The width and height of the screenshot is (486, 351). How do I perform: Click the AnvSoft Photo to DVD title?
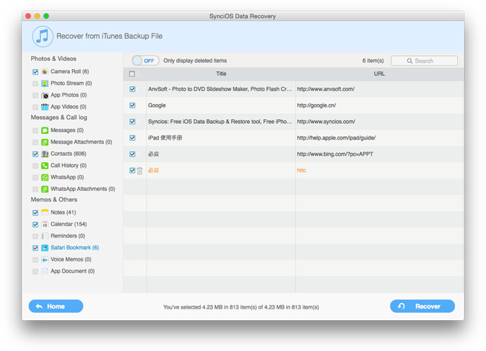pos(220,89)
